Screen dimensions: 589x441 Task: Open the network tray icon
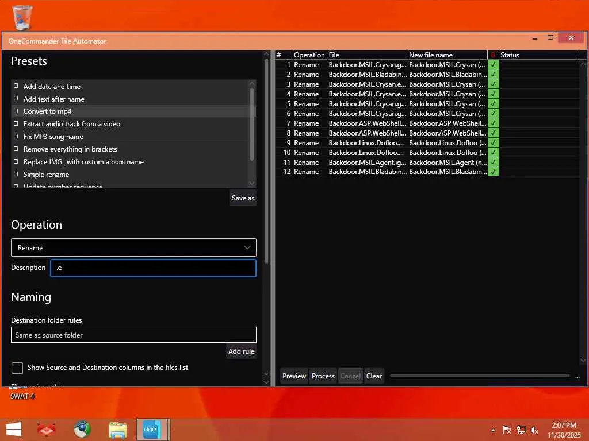(x=521, y=430)
